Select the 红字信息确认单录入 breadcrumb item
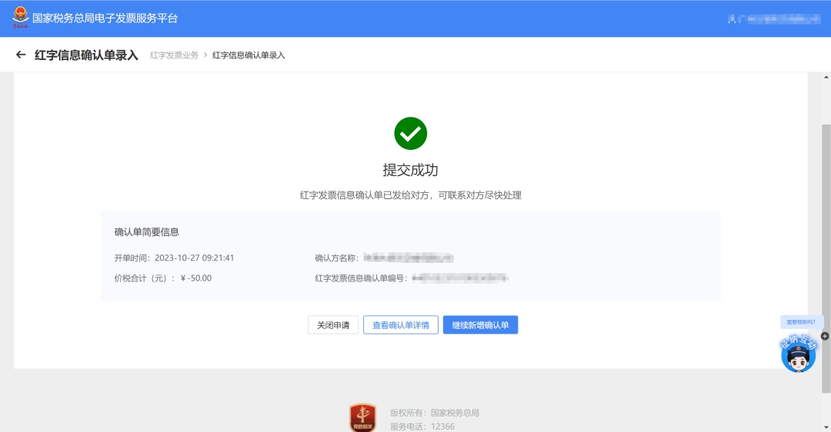 point(249,55)
